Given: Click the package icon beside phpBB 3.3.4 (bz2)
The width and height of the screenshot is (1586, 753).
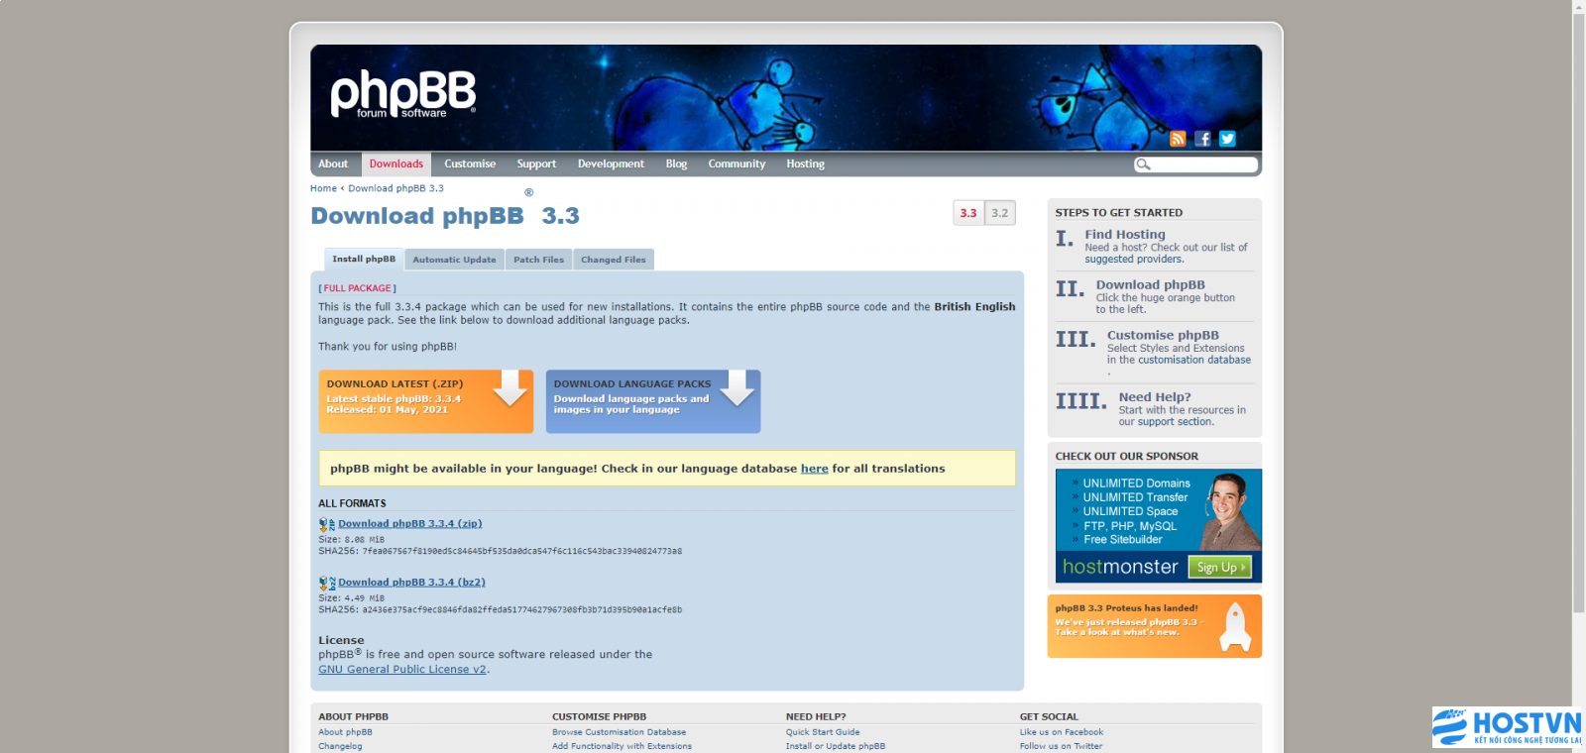Looking at the screenshot, I should point(327,583).
